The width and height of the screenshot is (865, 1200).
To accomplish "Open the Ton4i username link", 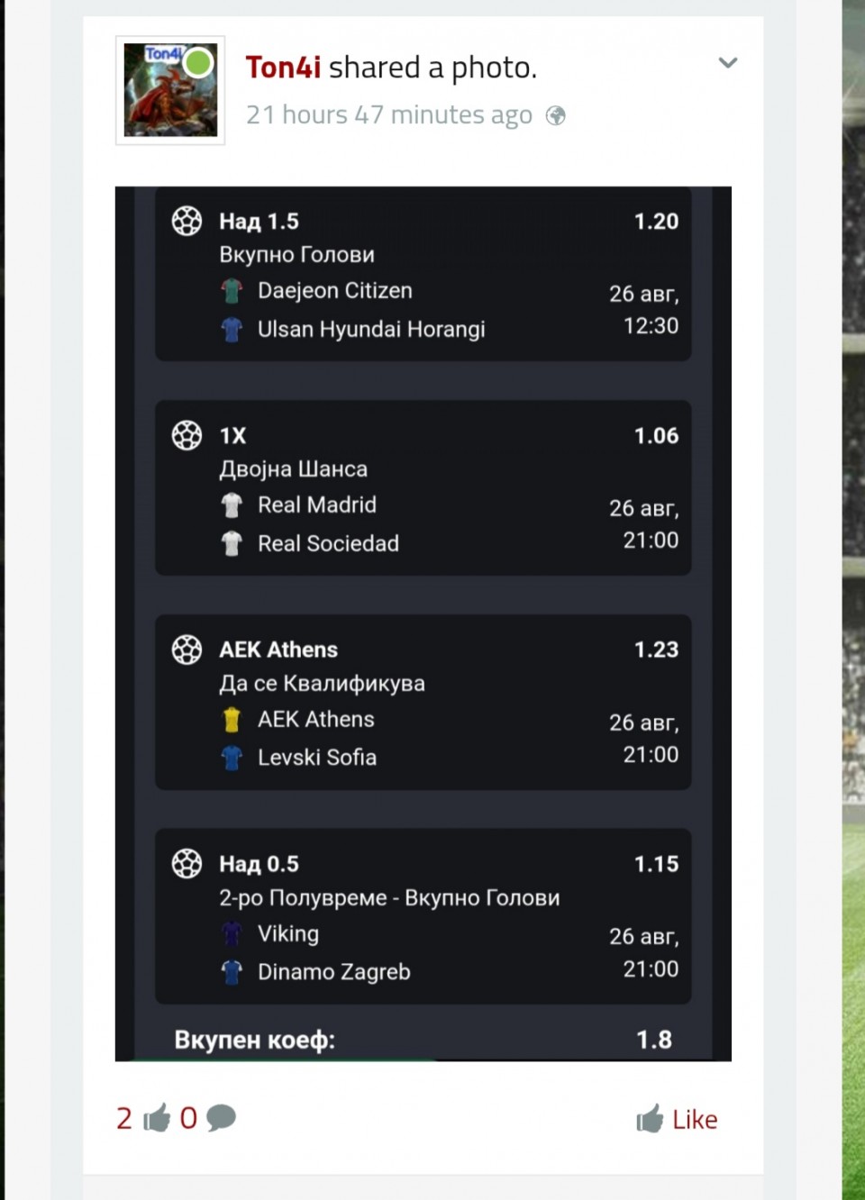I will [283, 68].
